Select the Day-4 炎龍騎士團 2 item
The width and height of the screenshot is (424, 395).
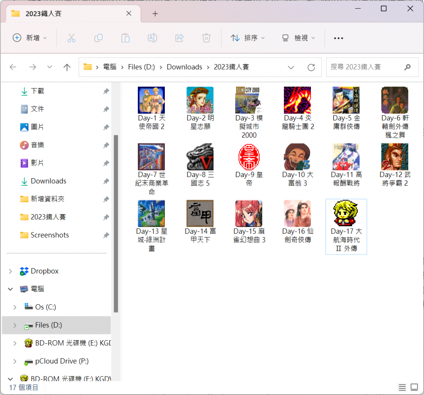[x=297, y=108]
